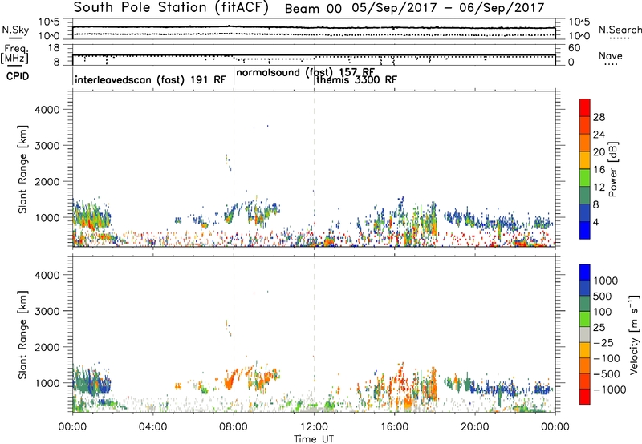642x444 pixels.
Task: Click the Velocity panel's 'Slant Range [km]' axis title
Action: click(x=22, y=335)
